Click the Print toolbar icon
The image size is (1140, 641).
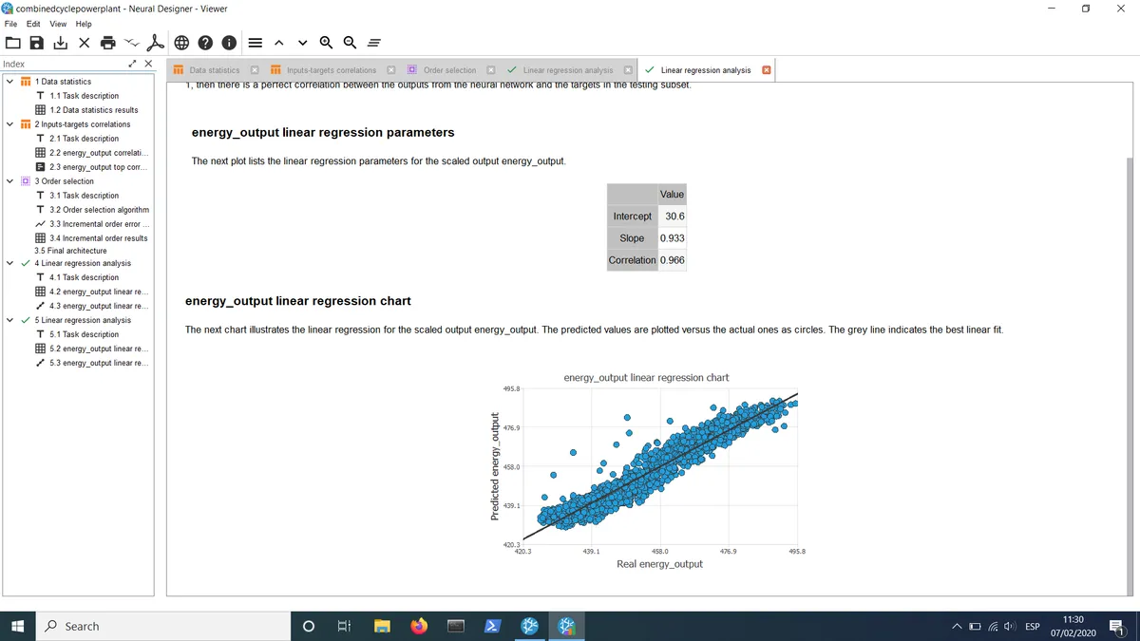pyautogui.click(x=108, y=42)
